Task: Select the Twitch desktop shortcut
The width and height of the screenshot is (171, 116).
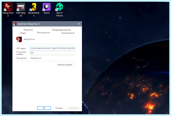Action: (46, 9)
